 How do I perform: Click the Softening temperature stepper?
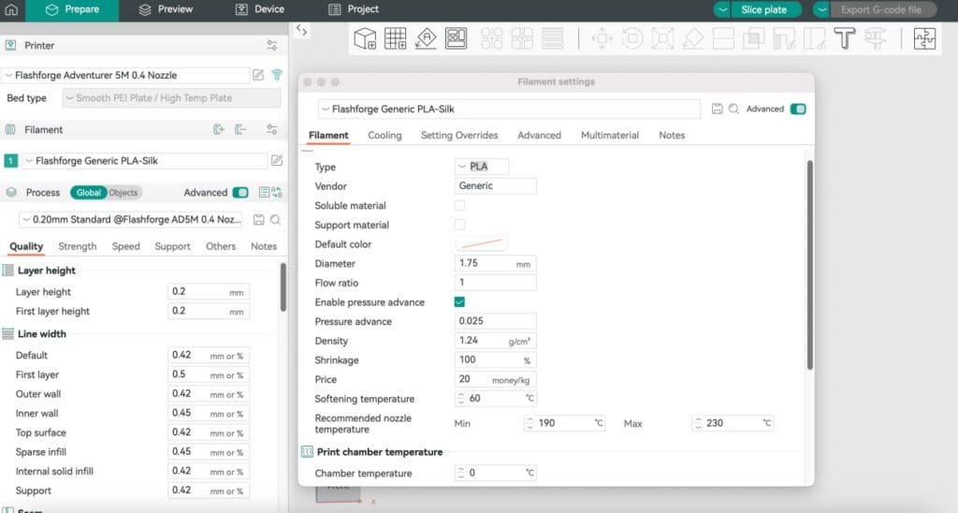click(x=461, y=398)
